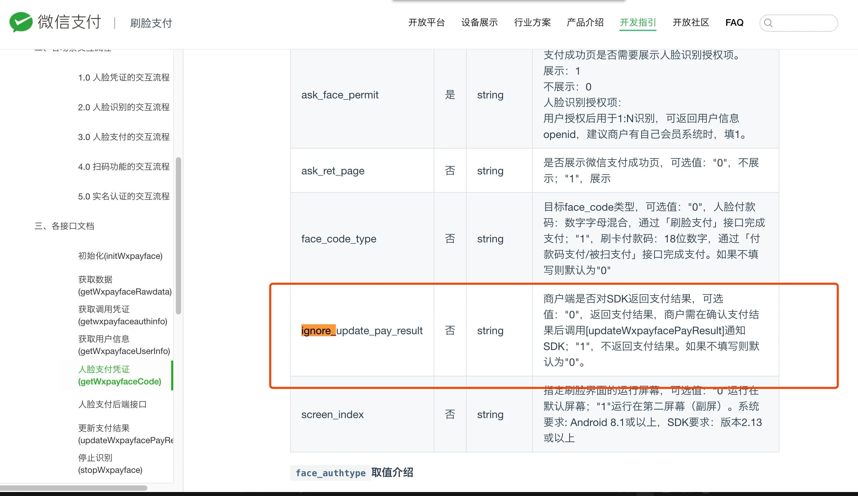Click the sidebar vertical scrollbar thumb
858x496 pixels.
click(x=178, y=235)
